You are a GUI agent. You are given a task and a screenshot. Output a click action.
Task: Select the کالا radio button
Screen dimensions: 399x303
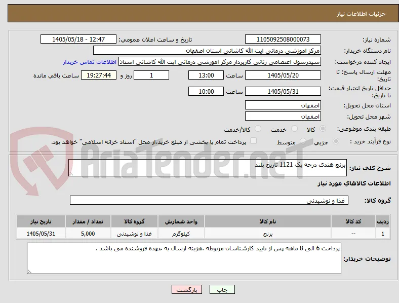323,129
